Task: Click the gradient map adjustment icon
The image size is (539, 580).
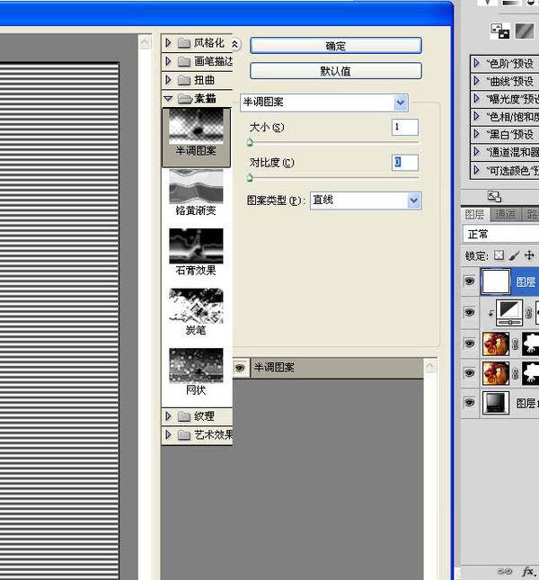Action: pos(525,31)
